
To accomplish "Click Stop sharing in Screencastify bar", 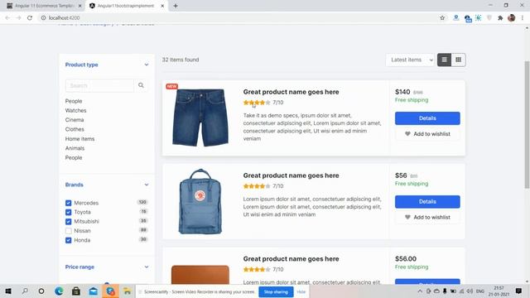I will pos(276,292).
